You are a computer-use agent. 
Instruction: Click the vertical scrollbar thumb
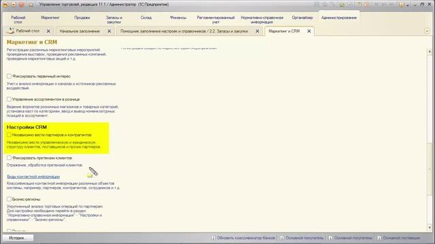point(430,169)
